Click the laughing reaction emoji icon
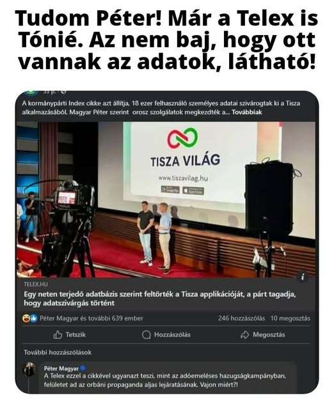This screenshot has height=409, width=334. (x=26, y=318)
